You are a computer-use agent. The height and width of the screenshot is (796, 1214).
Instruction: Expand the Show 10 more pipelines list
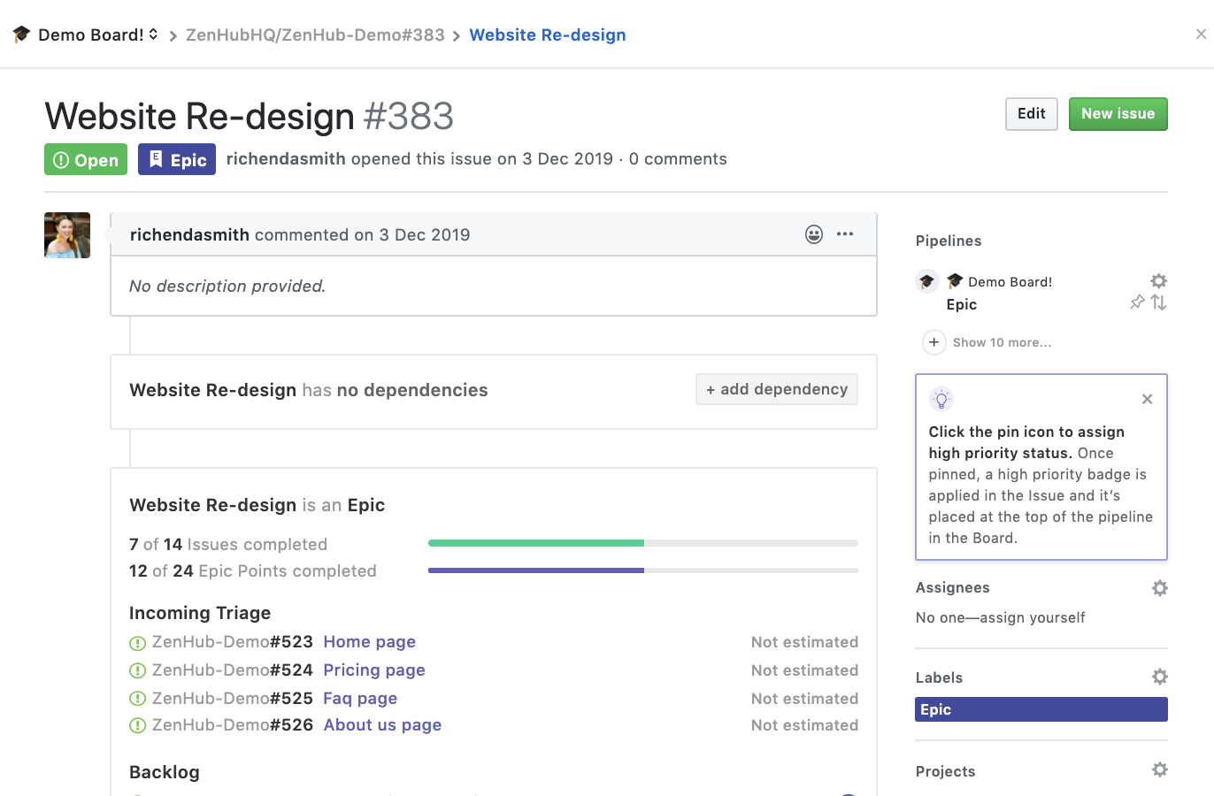tap(1002, 342)
